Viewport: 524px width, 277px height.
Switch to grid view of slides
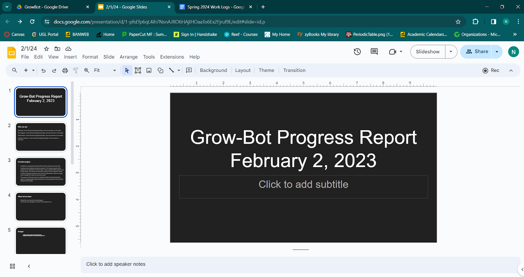[12, 266]
